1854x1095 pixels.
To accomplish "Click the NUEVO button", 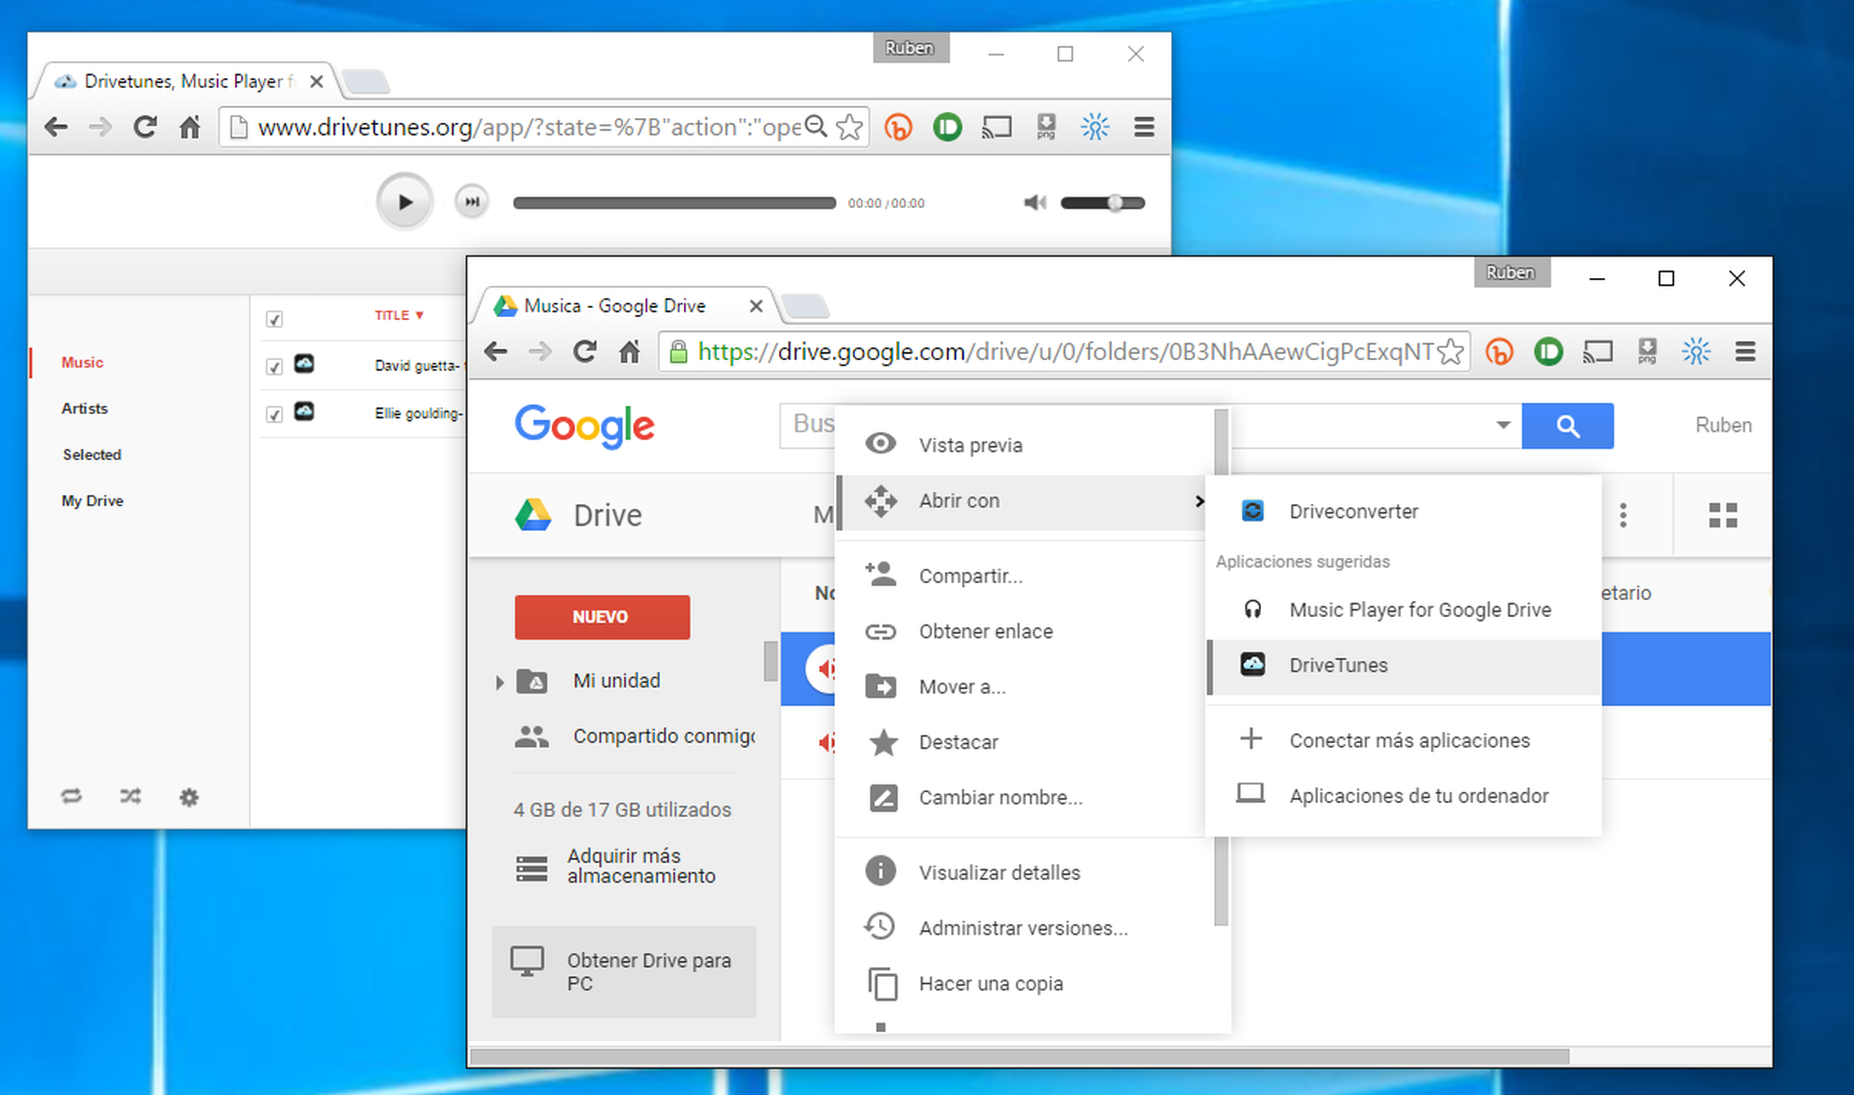I will click(x=602, y=617).
